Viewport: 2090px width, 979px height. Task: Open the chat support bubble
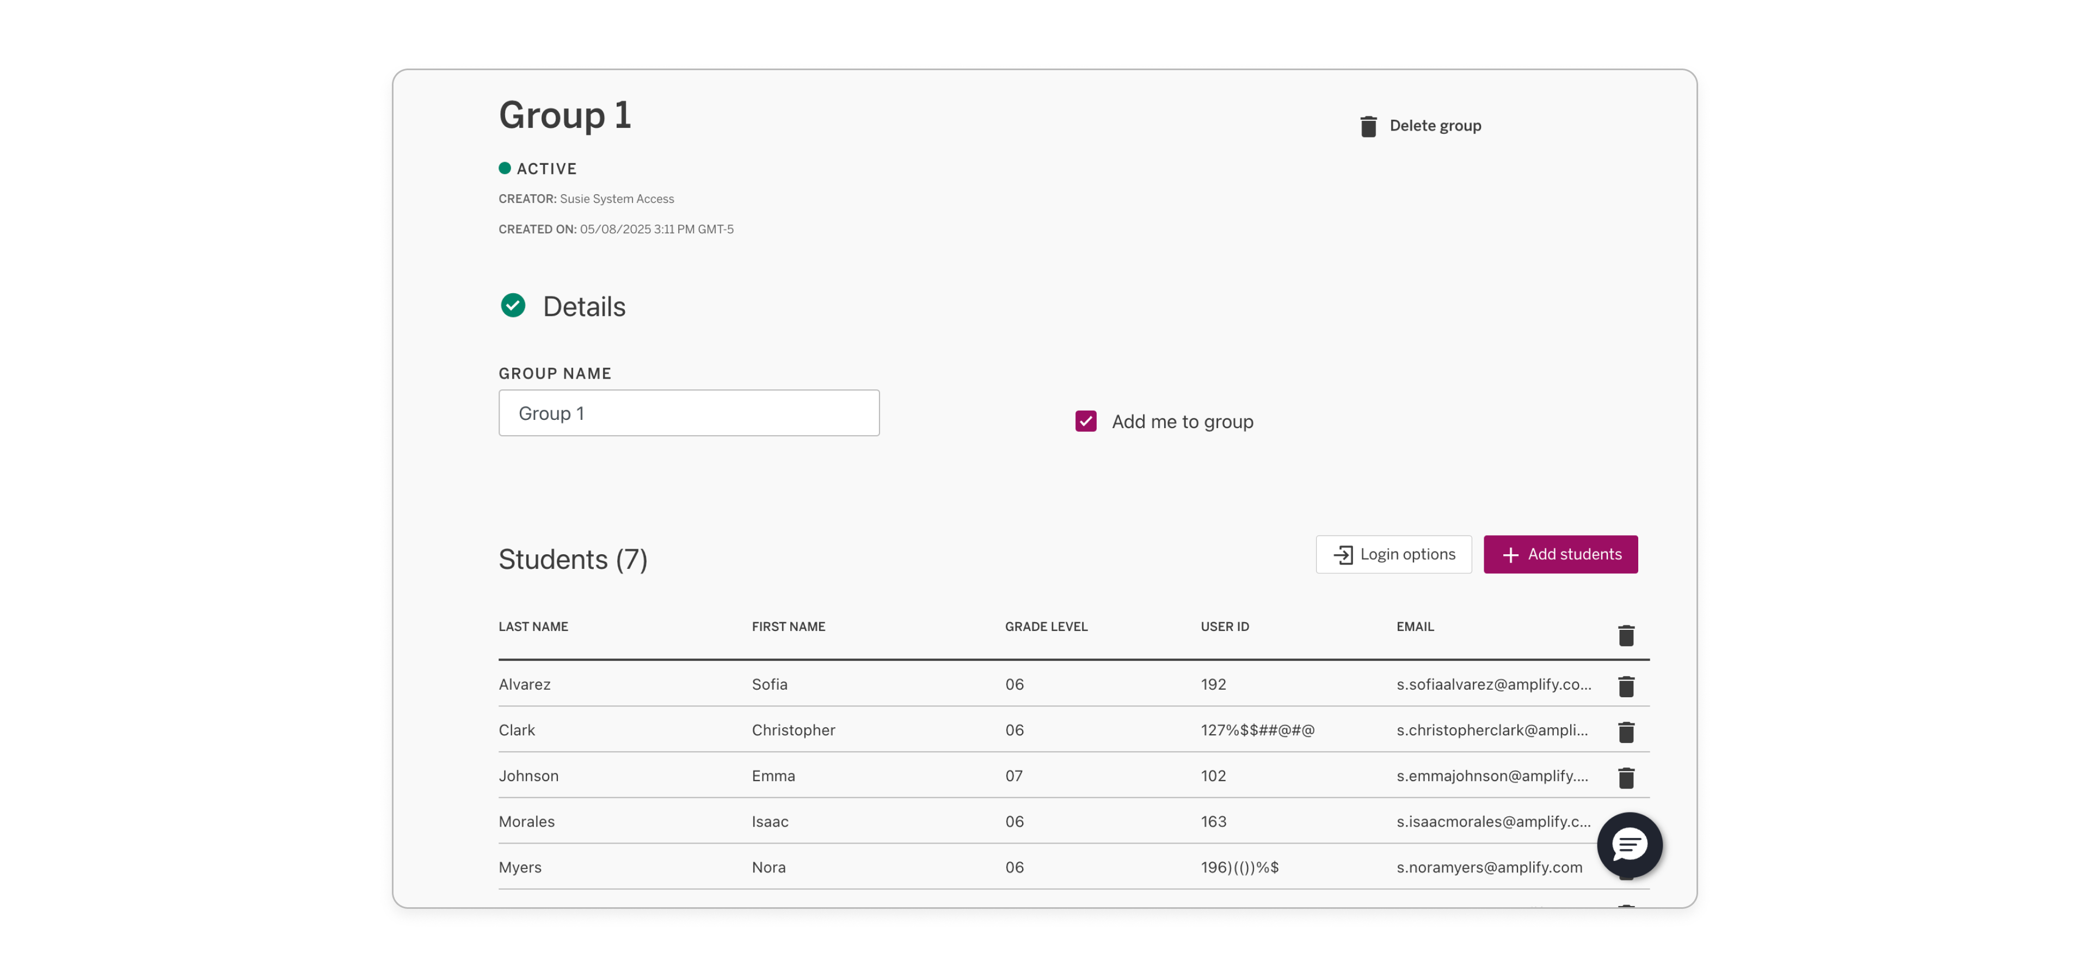tap(1629, 845)
